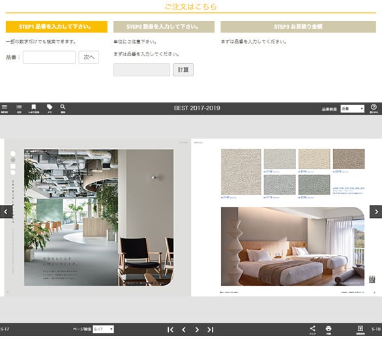The width and height of the screenshot is (382, 357).
Task: Click the office lounge photo on left page
Action: click(x=98, y=217)
